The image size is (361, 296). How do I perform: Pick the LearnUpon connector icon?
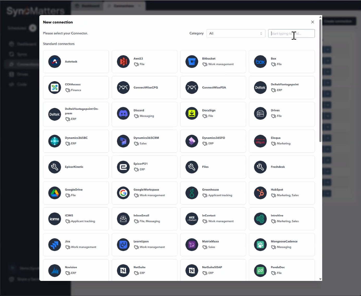click(123, 244)
